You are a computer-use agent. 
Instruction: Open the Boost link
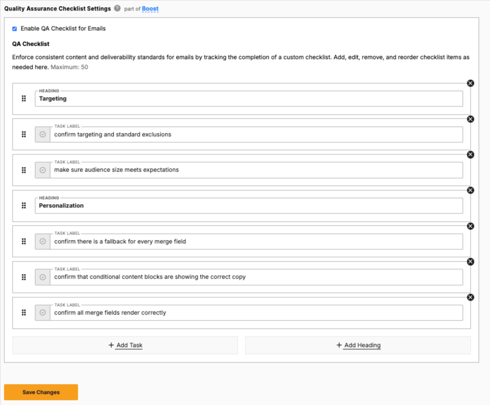[x=150, y=9]
